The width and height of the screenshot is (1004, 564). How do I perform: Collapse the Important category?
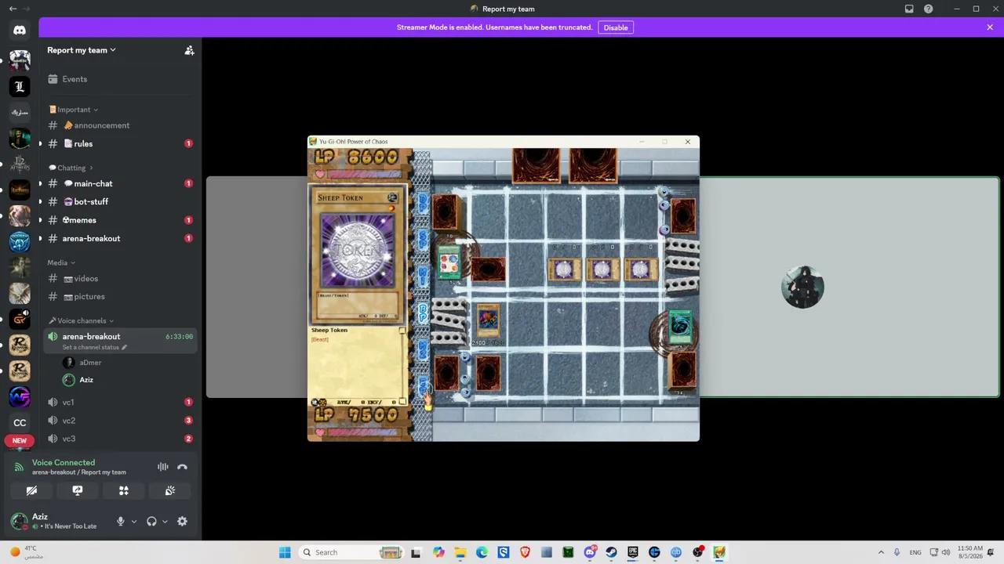tap(74, 110)
